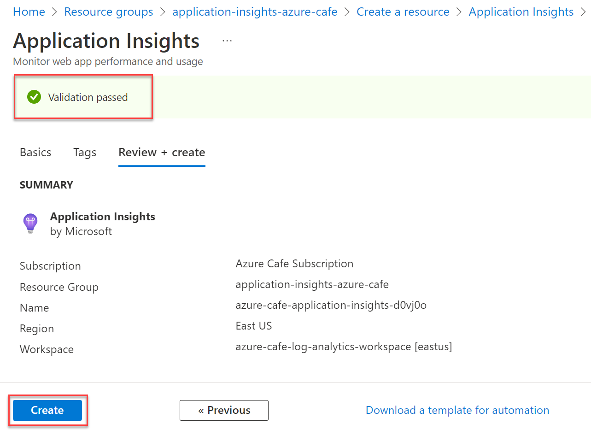Go back with the Previous button

(224, 410)
